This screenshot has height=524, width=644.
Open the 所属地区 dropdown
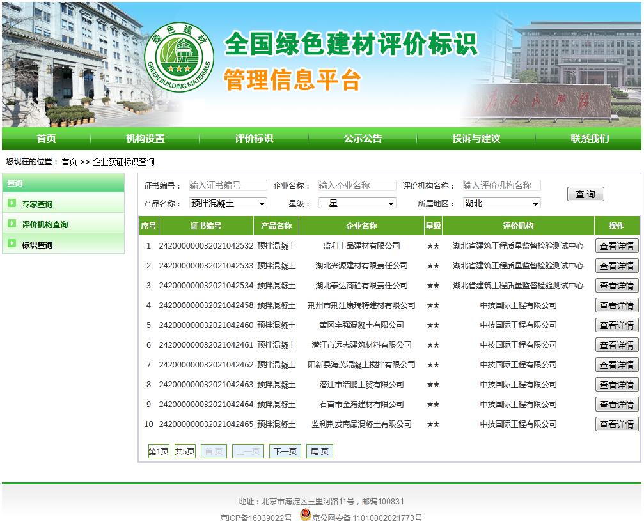click(x=502, y=204)
